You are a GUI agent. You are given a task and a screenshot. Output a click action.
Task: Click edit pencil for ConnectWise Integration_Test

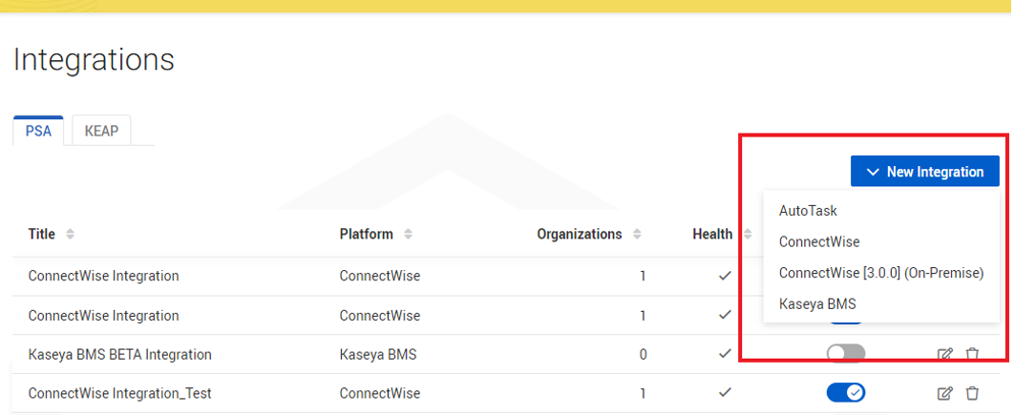tap(945, 393)
